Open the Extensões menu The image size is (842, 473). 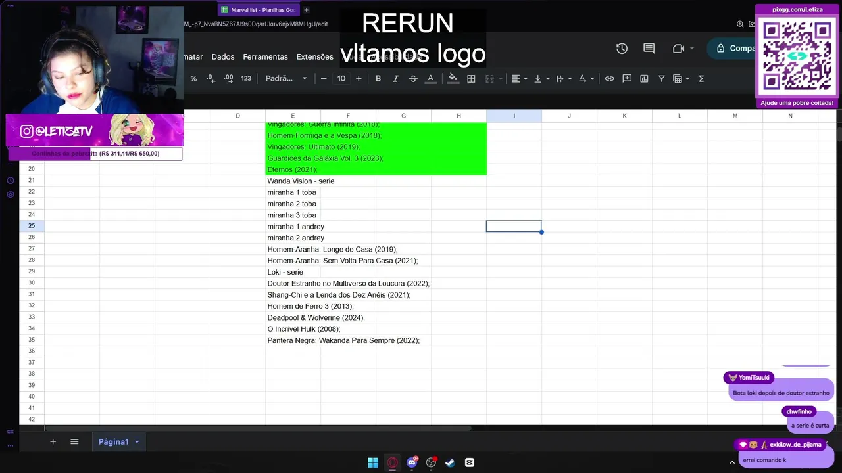[315, 57]
